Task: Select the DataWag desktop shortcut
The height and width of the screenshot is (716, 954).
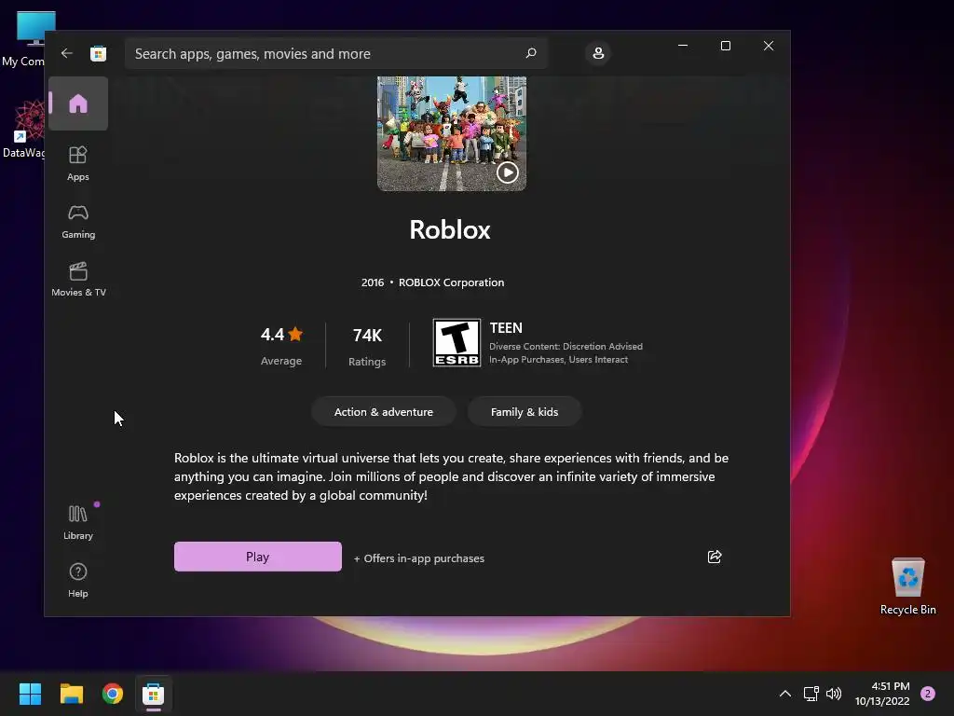Action: tap(23, 130)
